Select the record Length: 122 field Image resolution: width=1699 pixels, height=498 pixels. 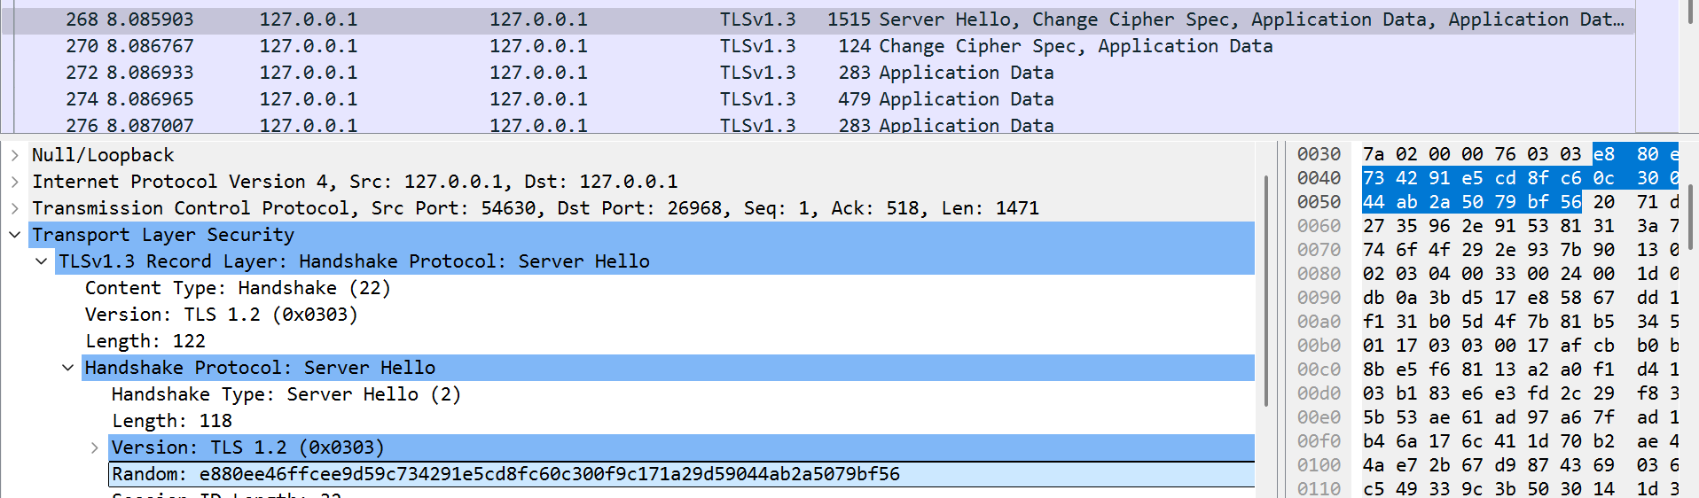click(145, 341)
